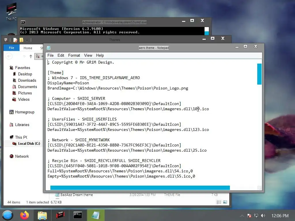Open the Format menu in Notepad
This screenshot has height=221, width=295.
74,56
